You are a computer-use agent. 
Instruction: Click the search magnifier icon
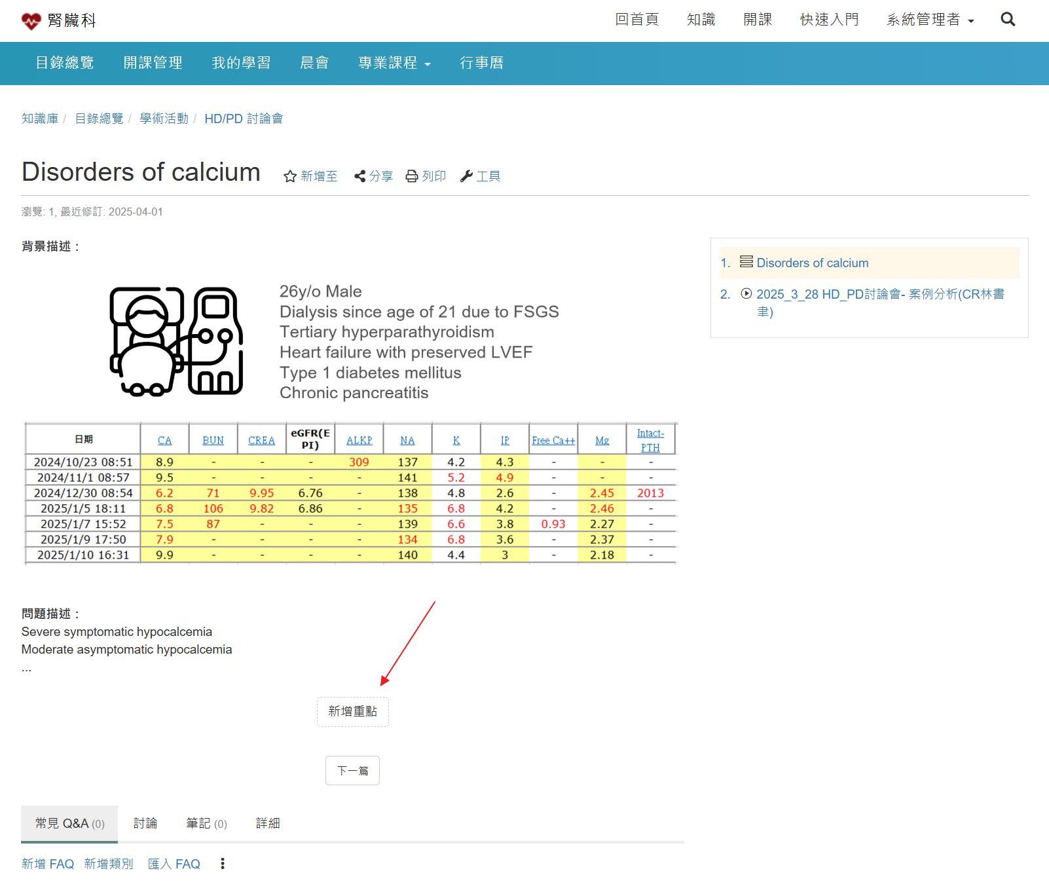[x=1008, y=20]
